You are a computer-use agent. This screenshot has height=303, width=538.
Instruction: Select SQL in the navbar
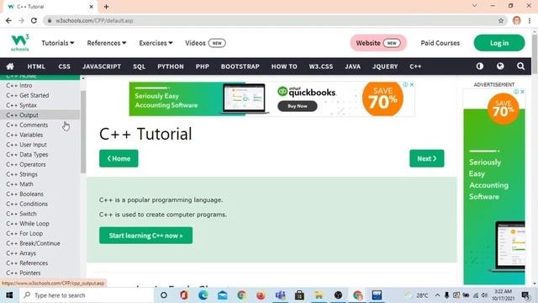[139, 66]
